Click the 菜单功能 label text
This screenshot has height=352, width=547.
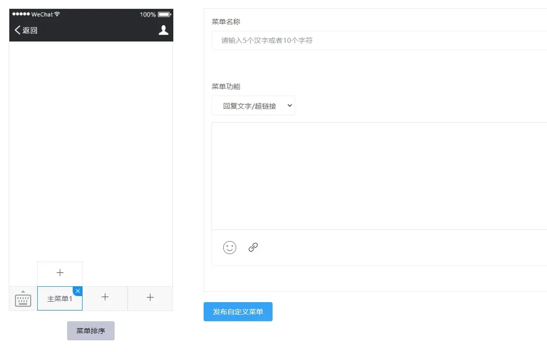coord(226,87)
